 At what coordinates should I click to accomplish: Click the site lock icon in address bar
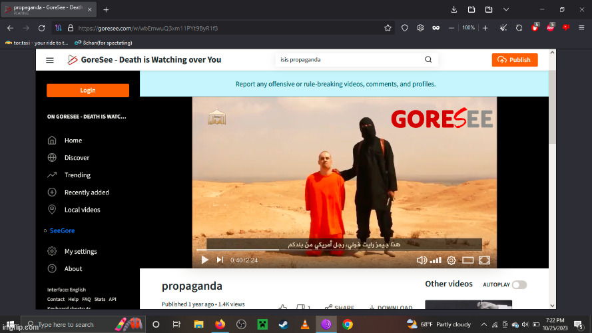70,28
